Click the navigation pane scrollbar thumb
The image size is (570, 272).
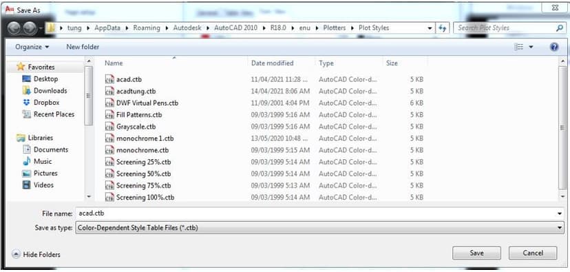pyautogui.click(x=89, y=95)
